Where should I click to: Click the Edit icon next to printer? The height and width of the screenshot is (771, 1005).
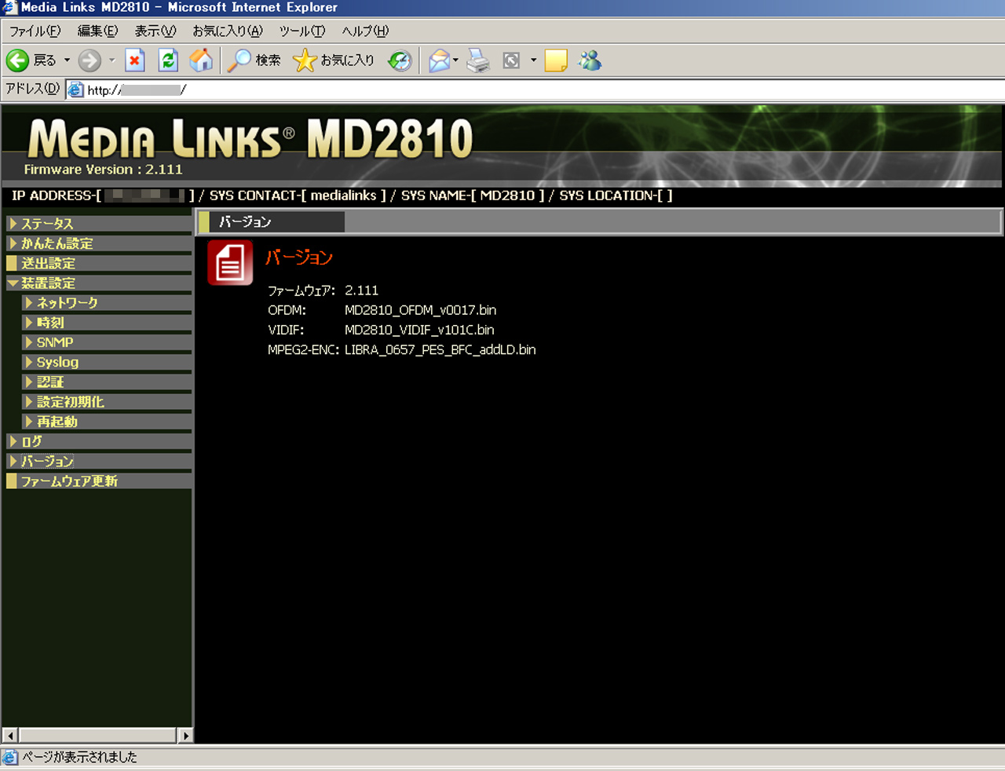tap(511, 60)
